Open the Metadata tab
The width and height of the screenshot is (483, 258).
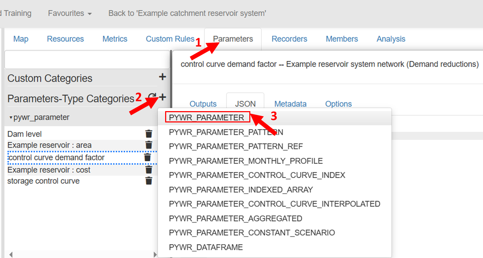click(290, 104)
